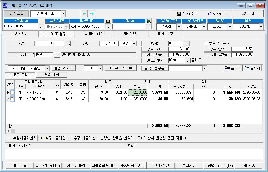268x172 pixels.
Task: Click 운임 초기화 button
Action: 64,68
